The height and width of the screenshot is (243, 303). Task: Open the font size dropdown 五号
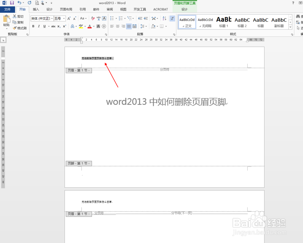(x=64, y=18)
